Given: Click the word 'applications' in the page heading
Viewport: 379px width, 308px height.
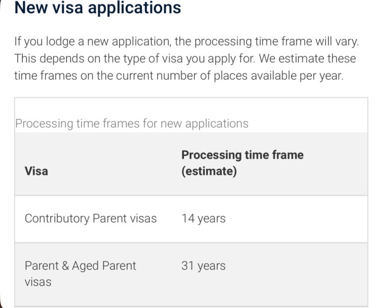Looking at the screenshot, I should 134,8.
